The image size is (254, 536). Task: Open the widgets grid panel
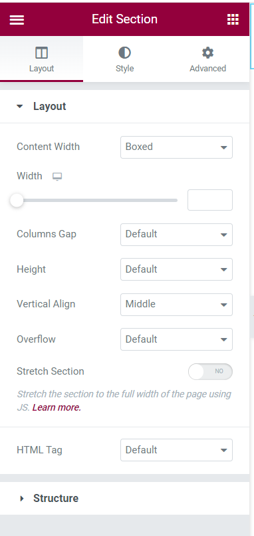tap(233, 19)
